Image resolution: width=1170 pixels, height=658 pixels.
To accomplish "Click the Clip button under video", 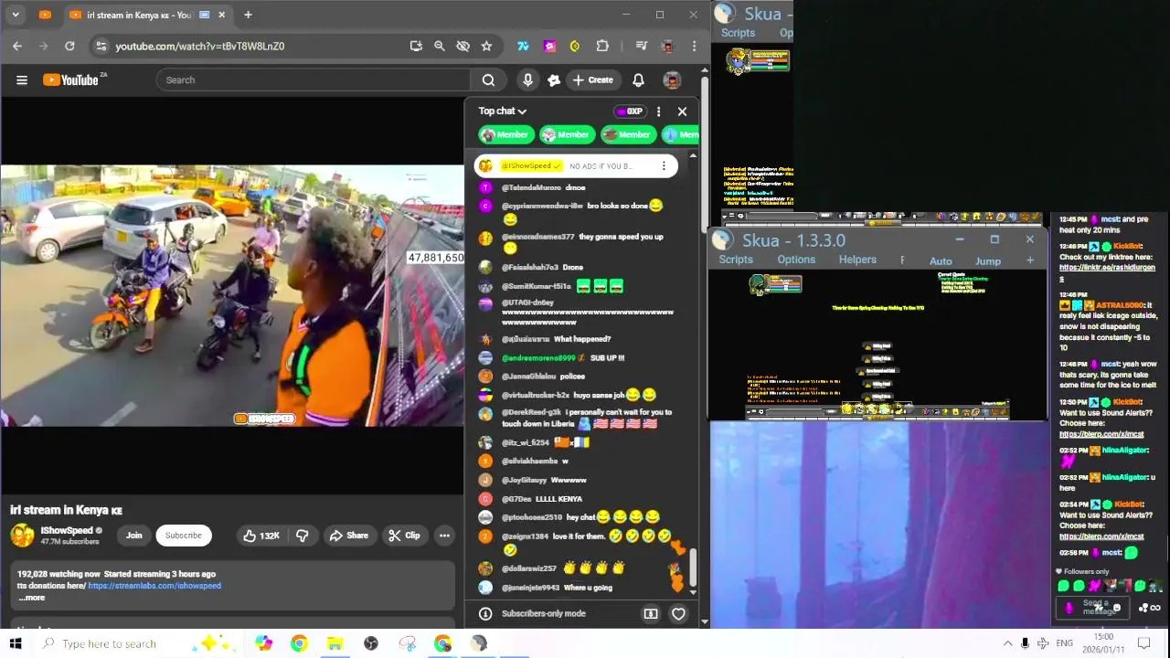I will [x=403, y=536].
